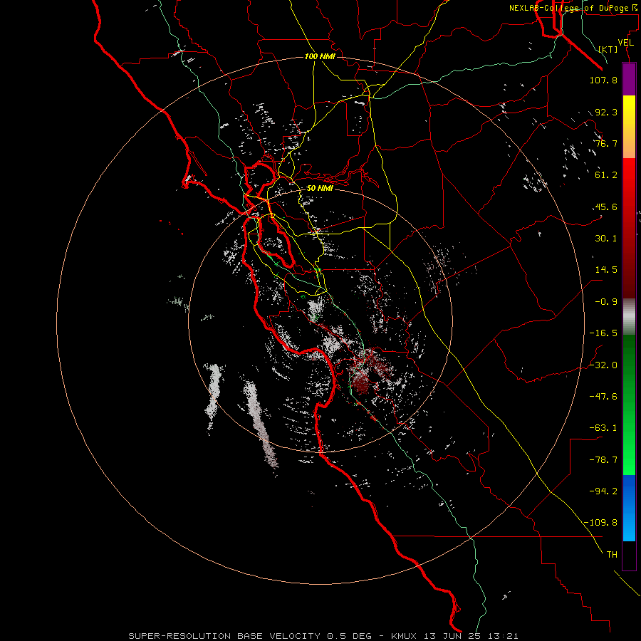Pick the dark blue segment of color bar
The image size is (641, 641).
coord(629,491)
